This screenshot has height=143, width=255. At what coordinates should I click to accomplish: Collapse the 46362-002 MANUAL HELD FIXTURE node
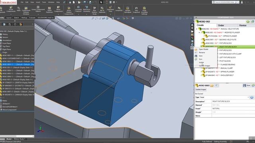coord(196,29)
